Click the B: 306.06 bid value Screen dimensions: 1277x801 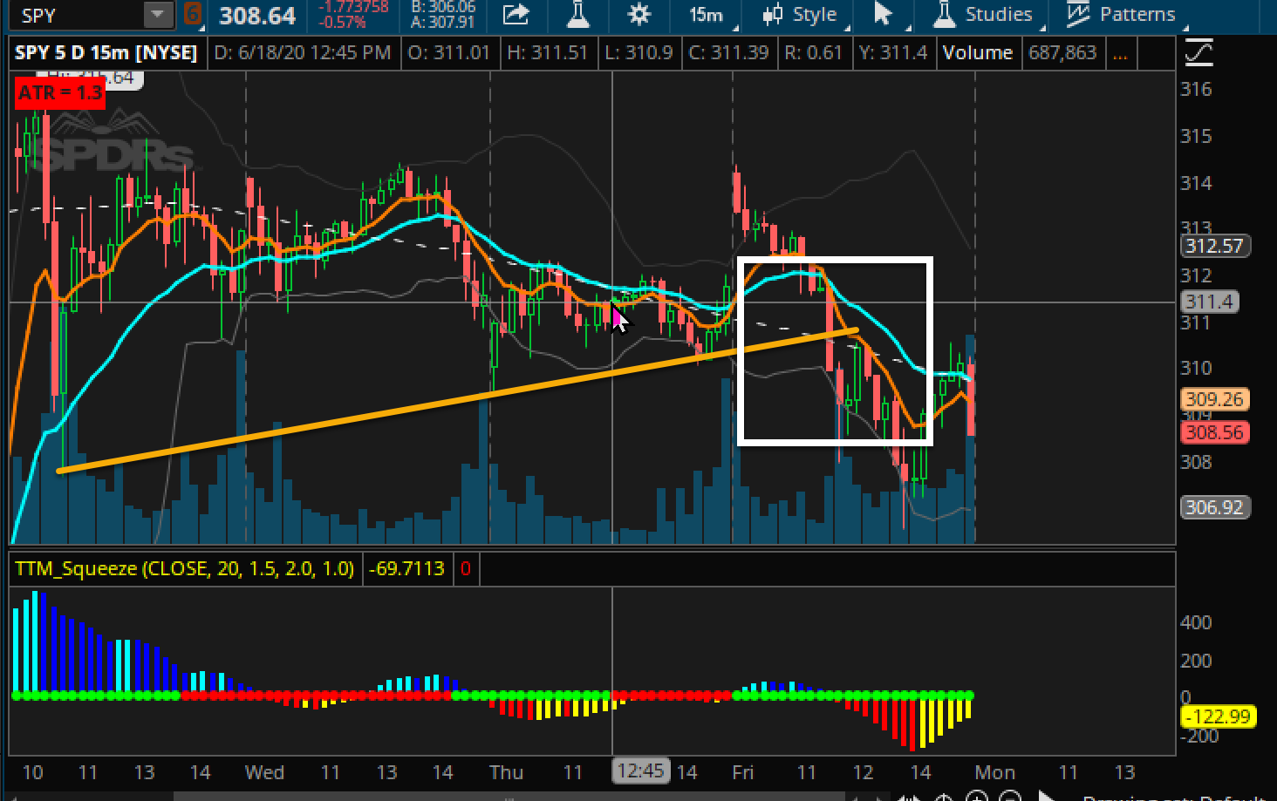point(444,7)
